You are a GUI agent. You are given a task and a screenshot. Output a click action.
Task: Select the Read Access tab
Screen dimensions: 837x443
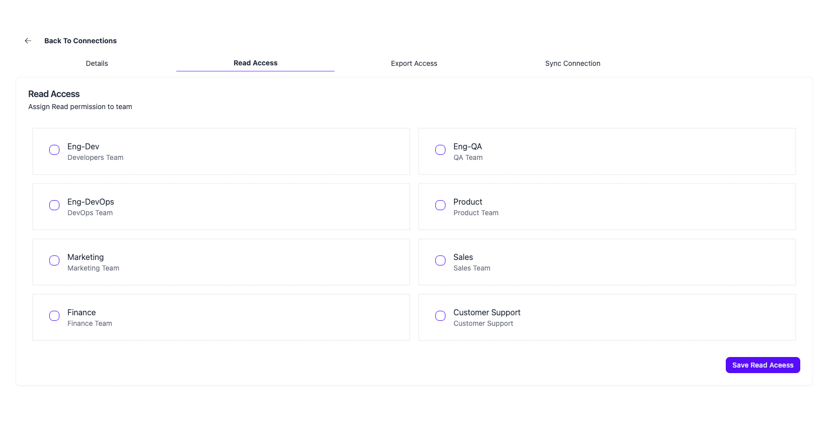(255, 63)
